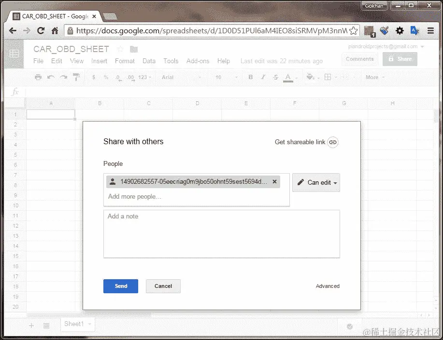Open a new browser tab
443x340 pixels.
[x=110, y=17]
